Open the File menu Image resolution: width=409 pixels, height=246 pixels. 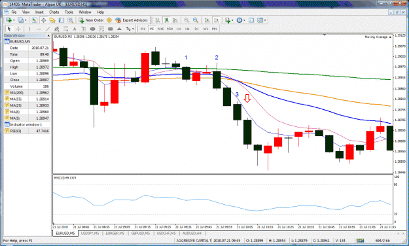coord(14,12)
